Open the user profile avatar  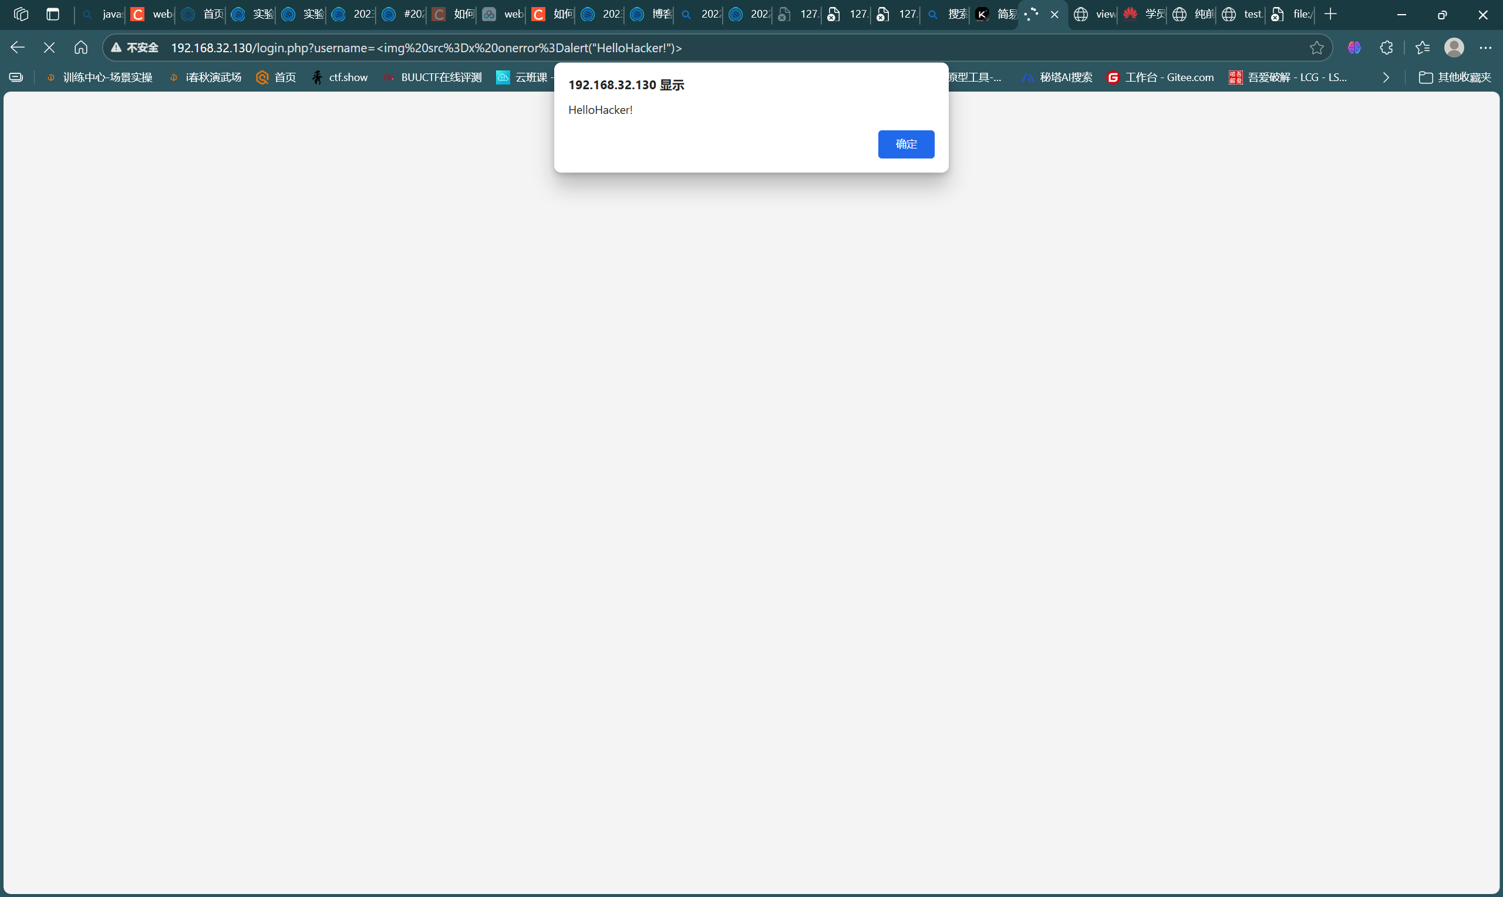click(x=1454, y=47)
